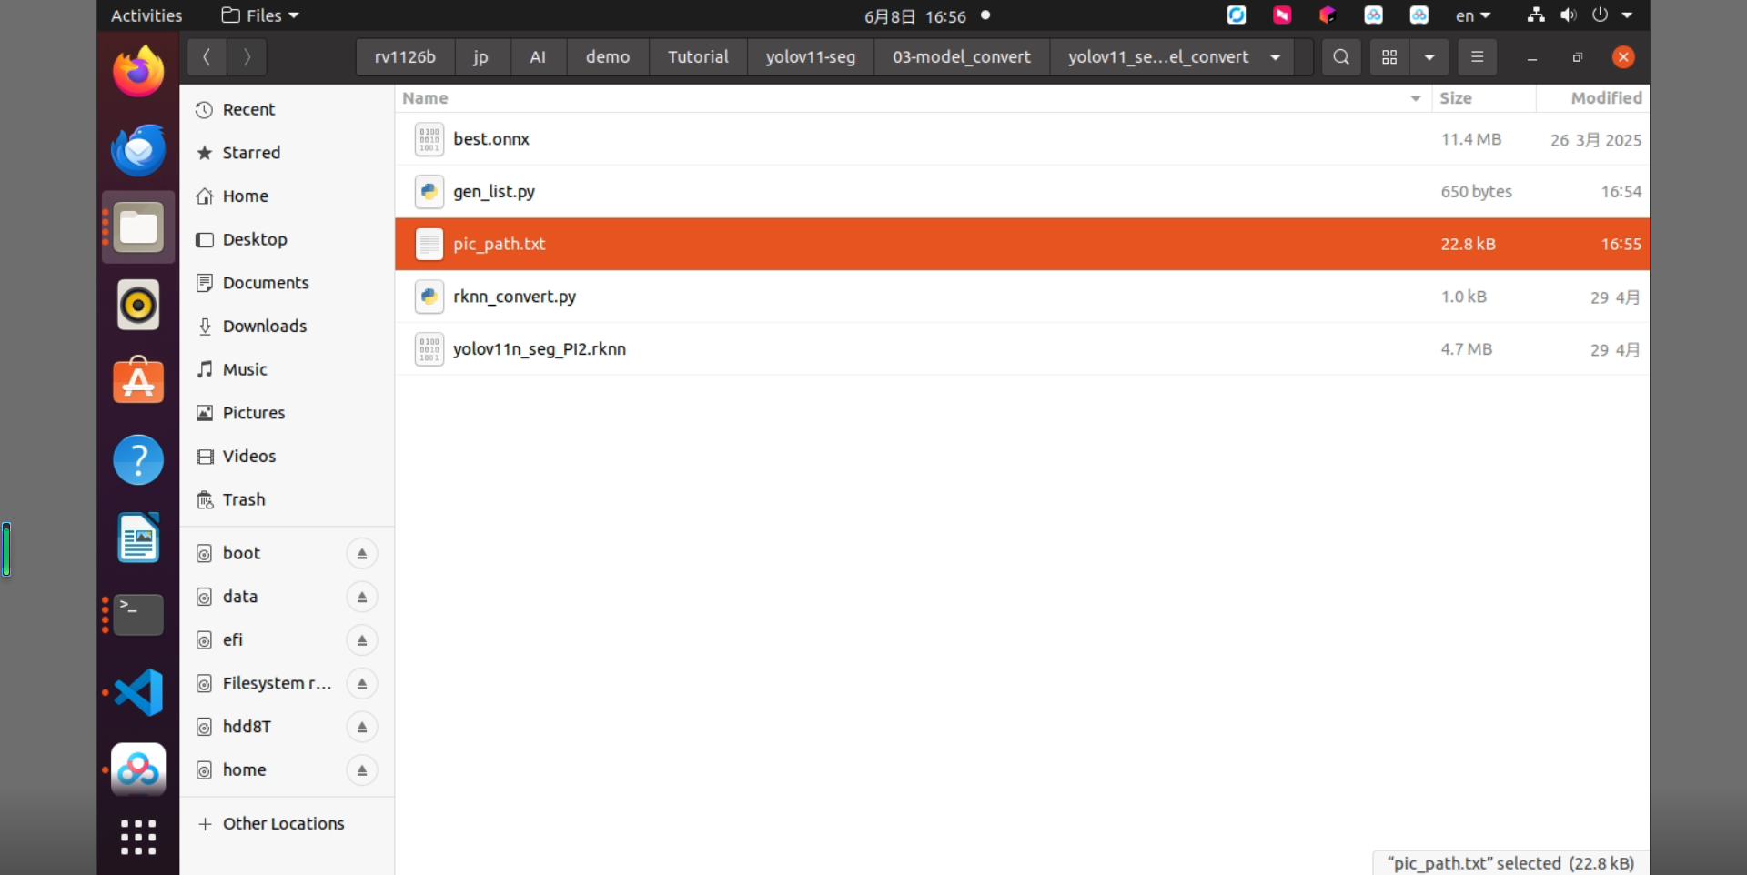The width and height of the screenshot is (1747, 875).
Task: Open the hamburger main menu
Action: [1477, 57]
